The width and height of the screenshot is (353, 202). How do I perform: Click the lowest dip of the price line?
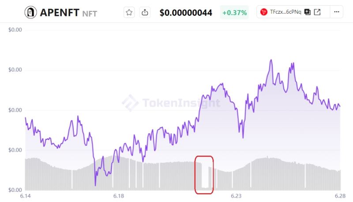tap(95, 185)
